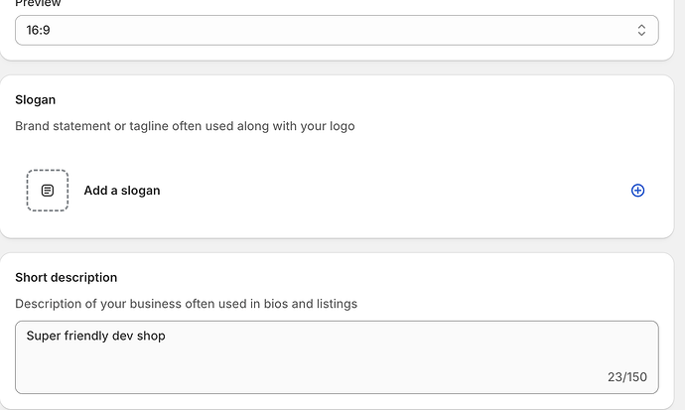Click the Slogan section heading
This screenshot has width=685, height=410.
click(x=36, y=100)
